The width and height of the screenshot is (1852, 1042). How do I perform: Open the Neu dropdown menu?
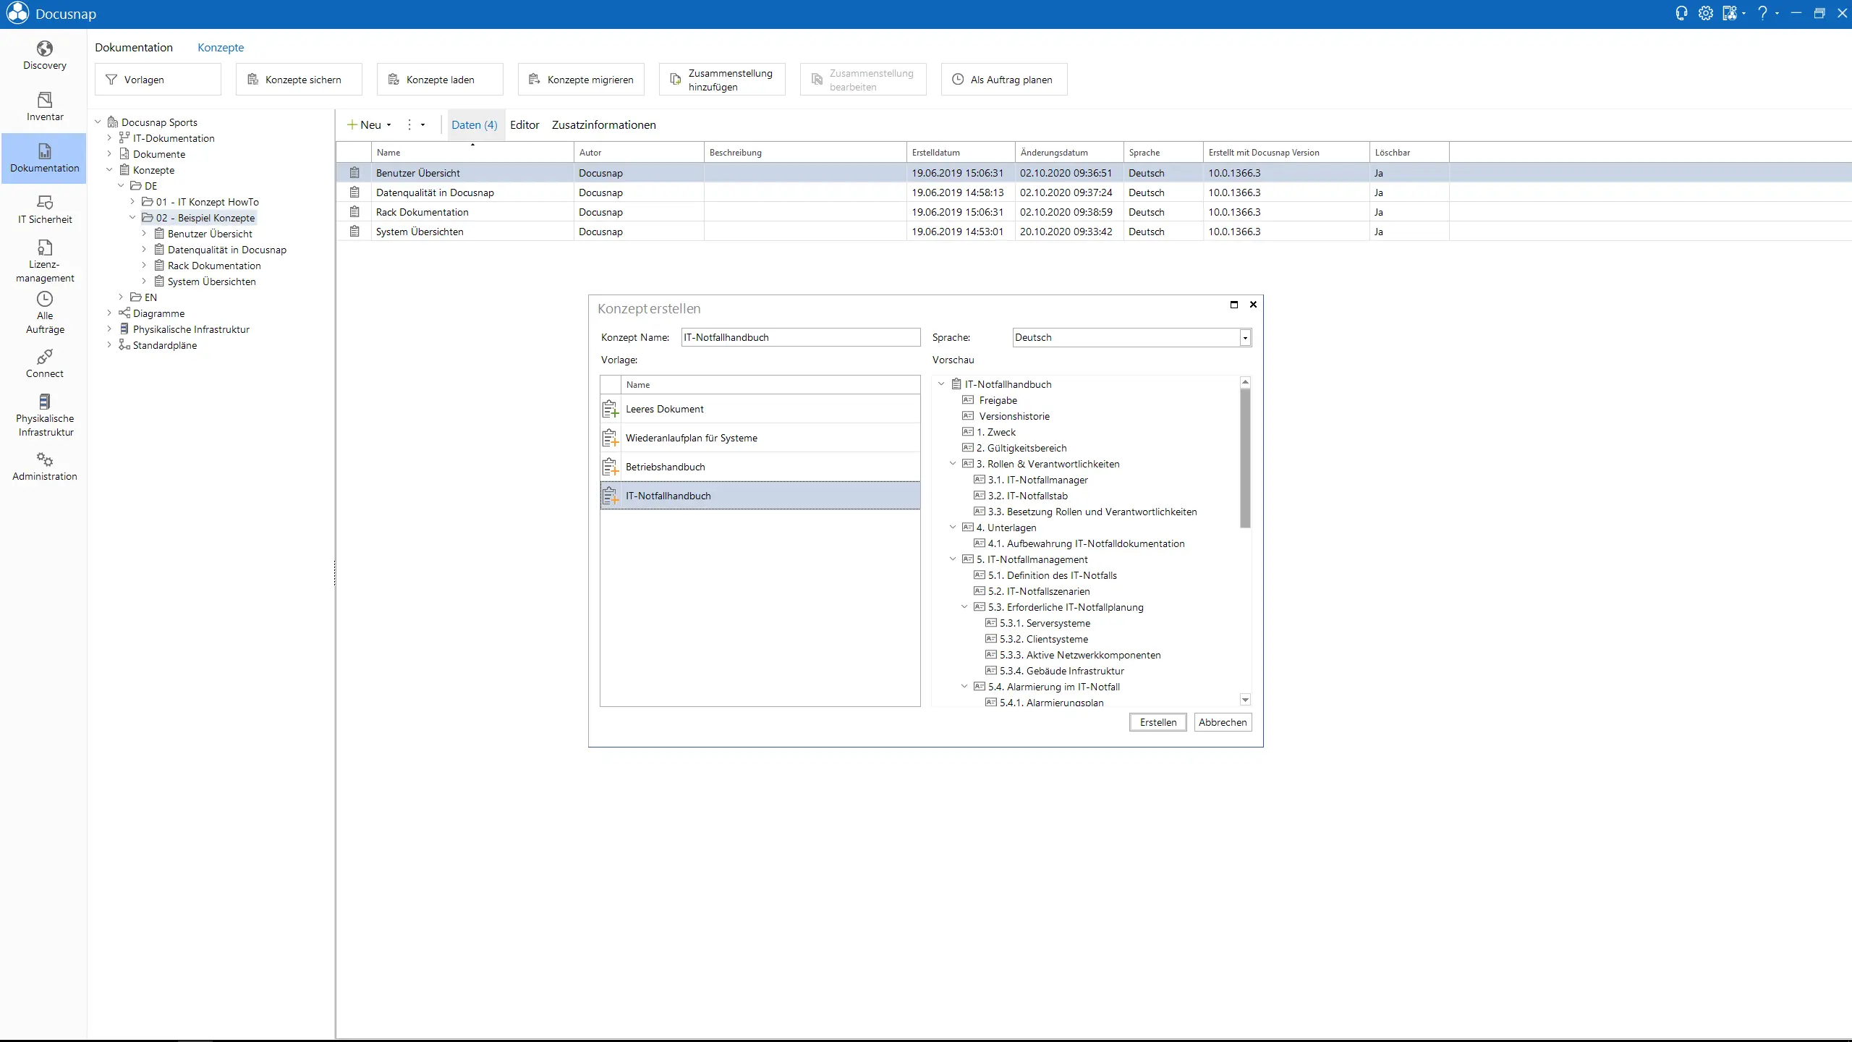click(x=370, y=124)
